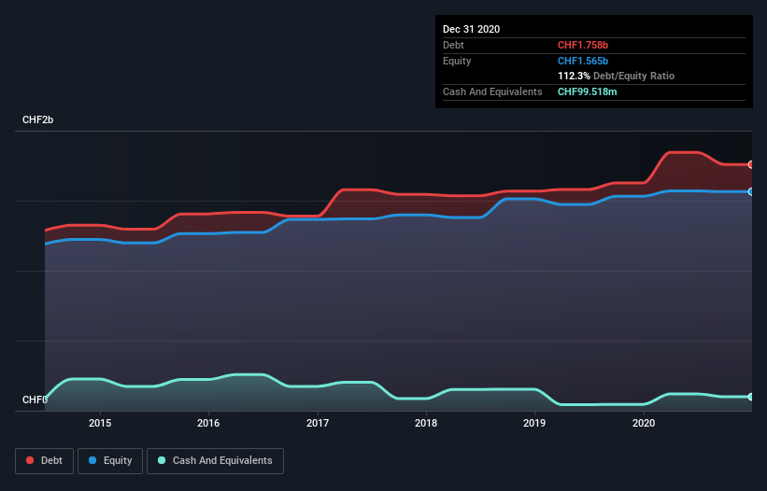767x491 pixels.
Task: Click the red Debt legend dot
Action: coord(30,460)
